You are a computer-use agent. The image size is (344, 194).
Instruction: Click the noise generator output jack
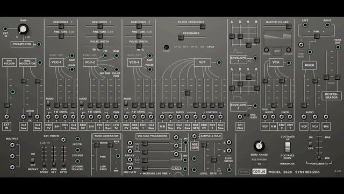[118, 156]
